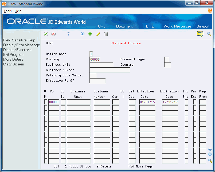Click Exit Program link
The image size is (215, 172).
click(x=13, y=54)
